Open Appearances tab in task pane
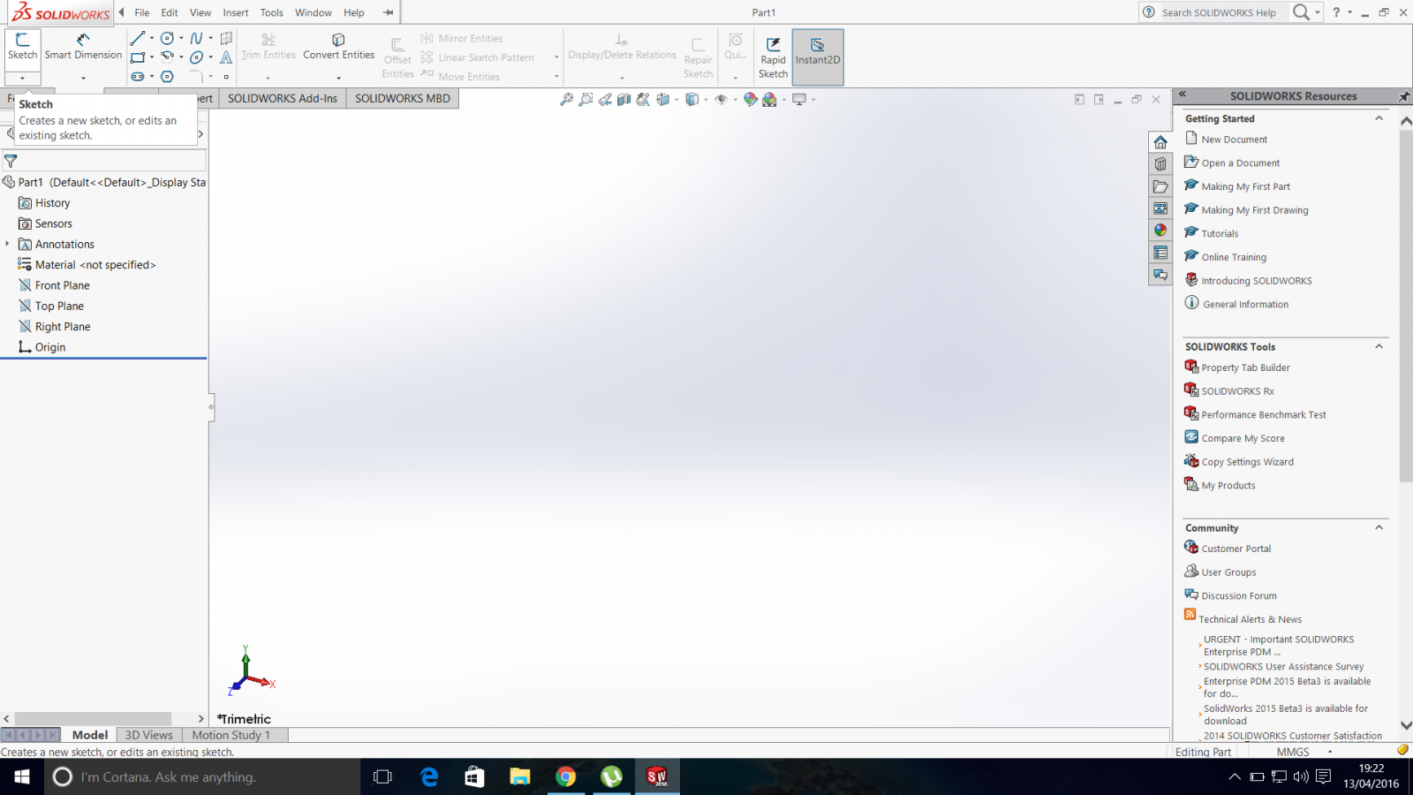Viewport: 1413px width, 795px height. click(1160, 231)
